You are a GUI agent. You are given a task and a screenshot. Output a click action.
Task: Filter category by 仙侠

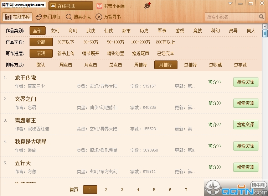pyautogui.click(x=109, y=31)
